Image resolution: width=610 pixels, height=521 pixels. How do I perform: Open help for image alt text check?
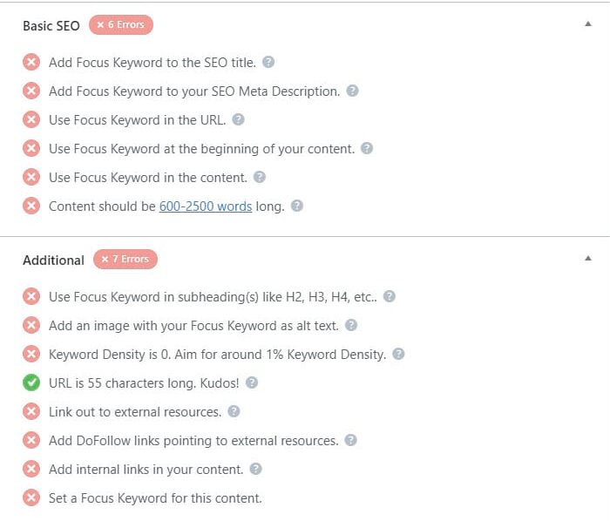(x=351, y=325)
